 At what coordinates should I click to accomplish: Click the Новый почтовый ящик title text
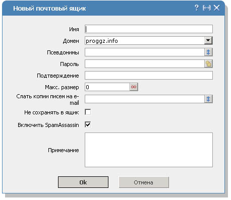(x=49, y=9)
